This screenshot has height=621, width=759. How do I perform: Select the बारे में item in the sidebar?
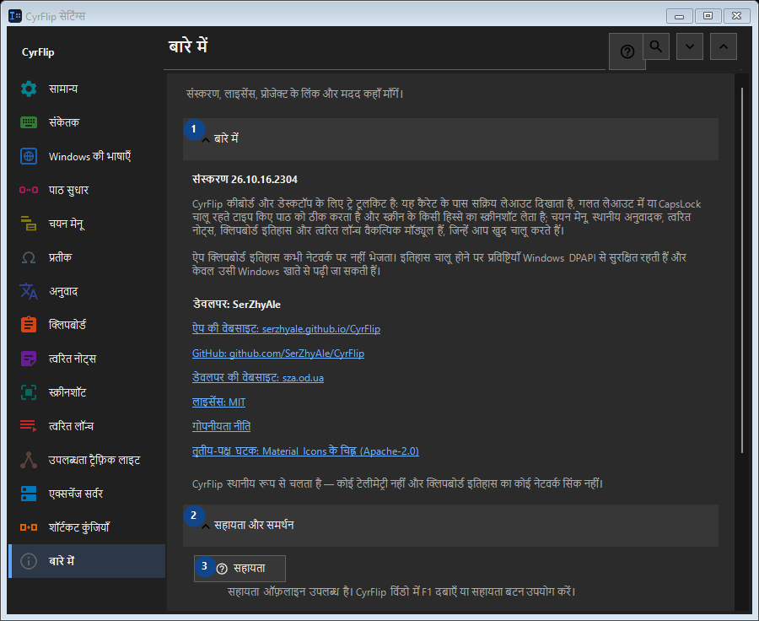pyautogui.click(x=87, y=561)
